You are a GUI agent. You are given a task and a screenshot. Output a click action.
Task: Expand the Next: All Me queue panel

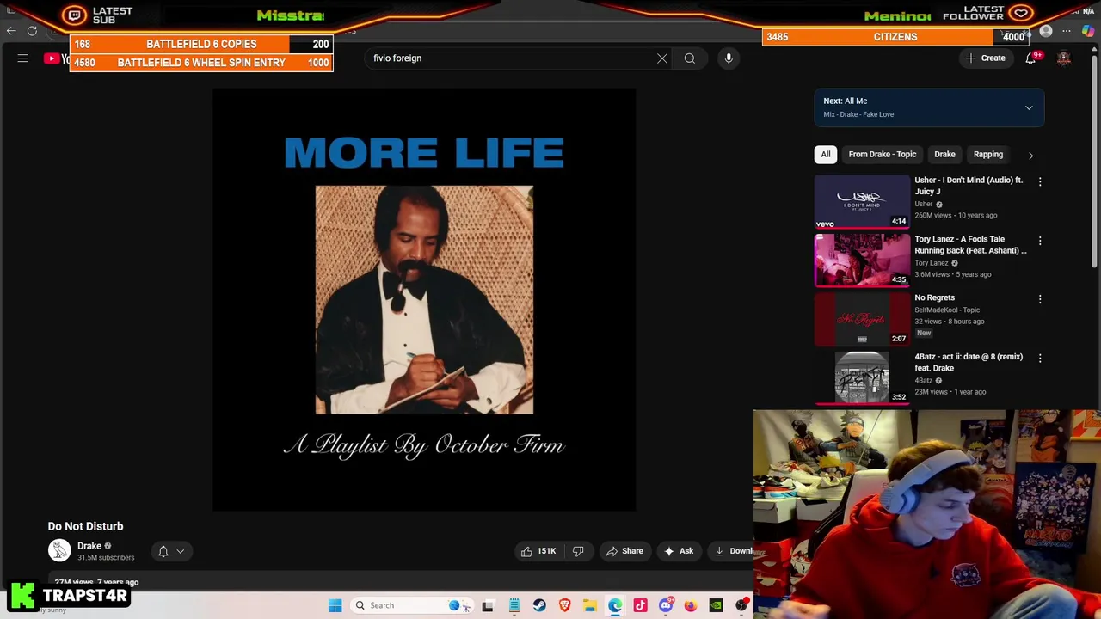[929, 107]
